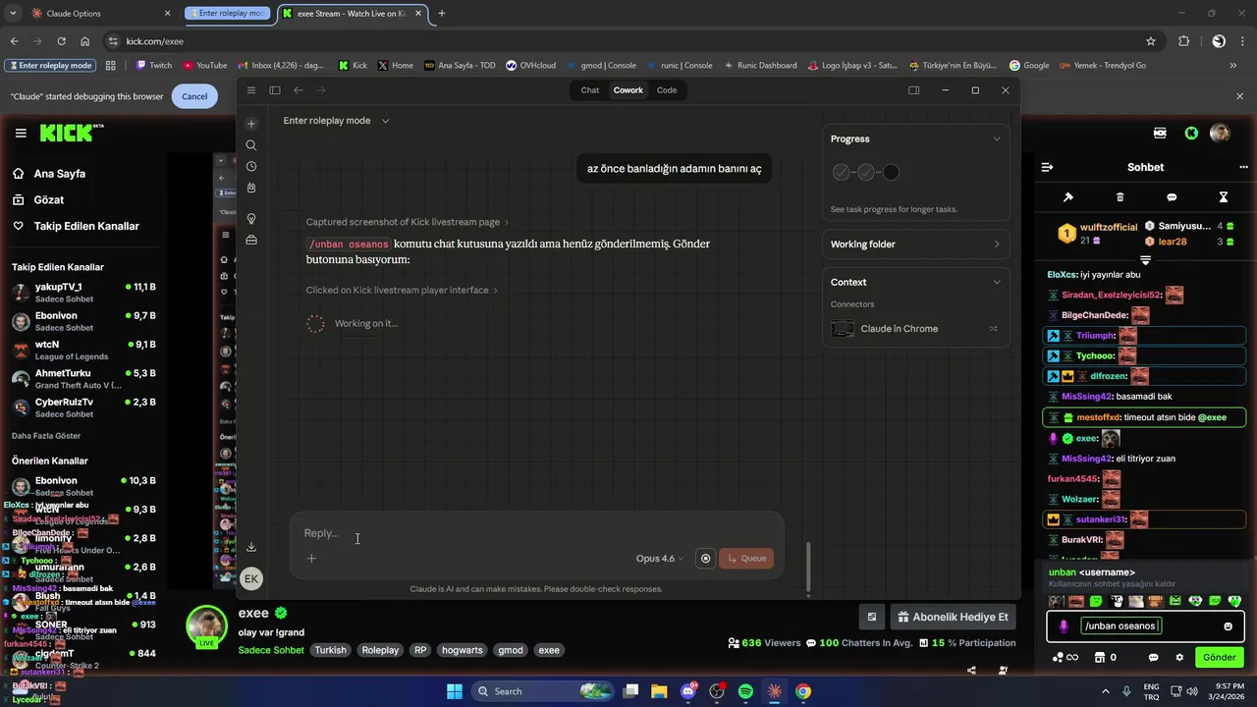The image size is (1257, 707).
Task: Click the EK user avatar in Claude
Action: click(x=251, y=578)
